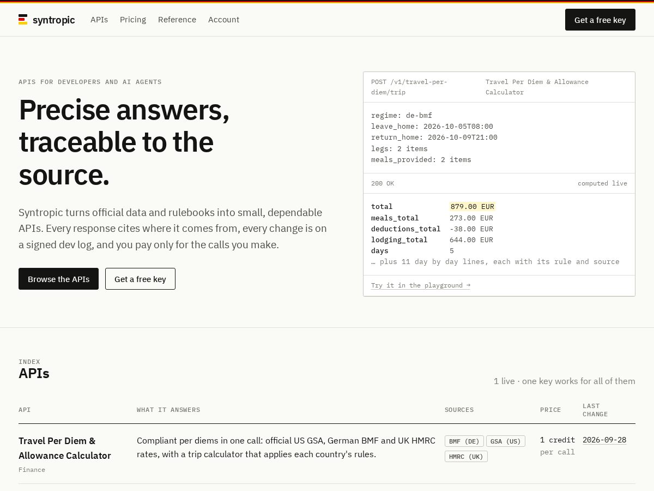The height and width of the screenshot is (491, 654).
Task: Click the 'Precise answers, traceable to the source.' heading
Action: pyautogui.click(x=124, y=142)
